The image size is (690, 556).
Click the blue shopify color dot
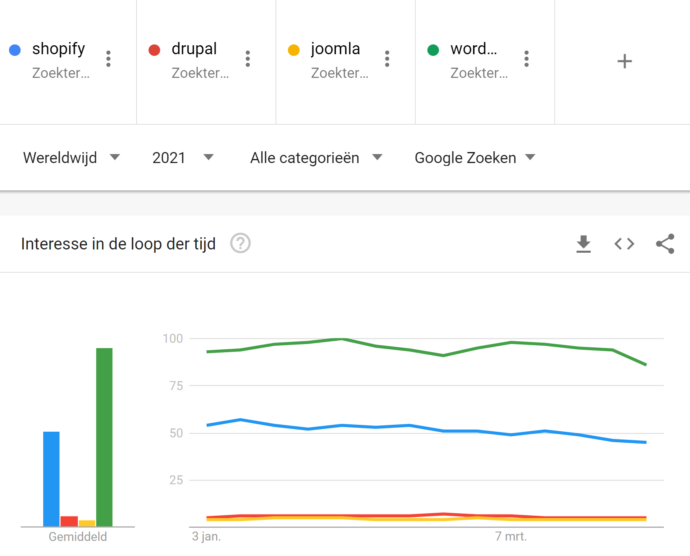[15, 50]
